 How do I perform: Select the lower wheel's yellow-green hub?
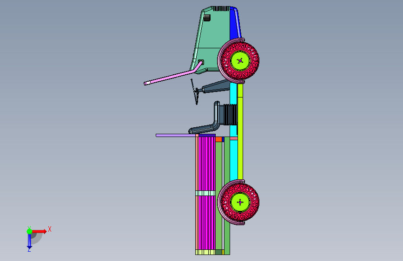point(240,202)
